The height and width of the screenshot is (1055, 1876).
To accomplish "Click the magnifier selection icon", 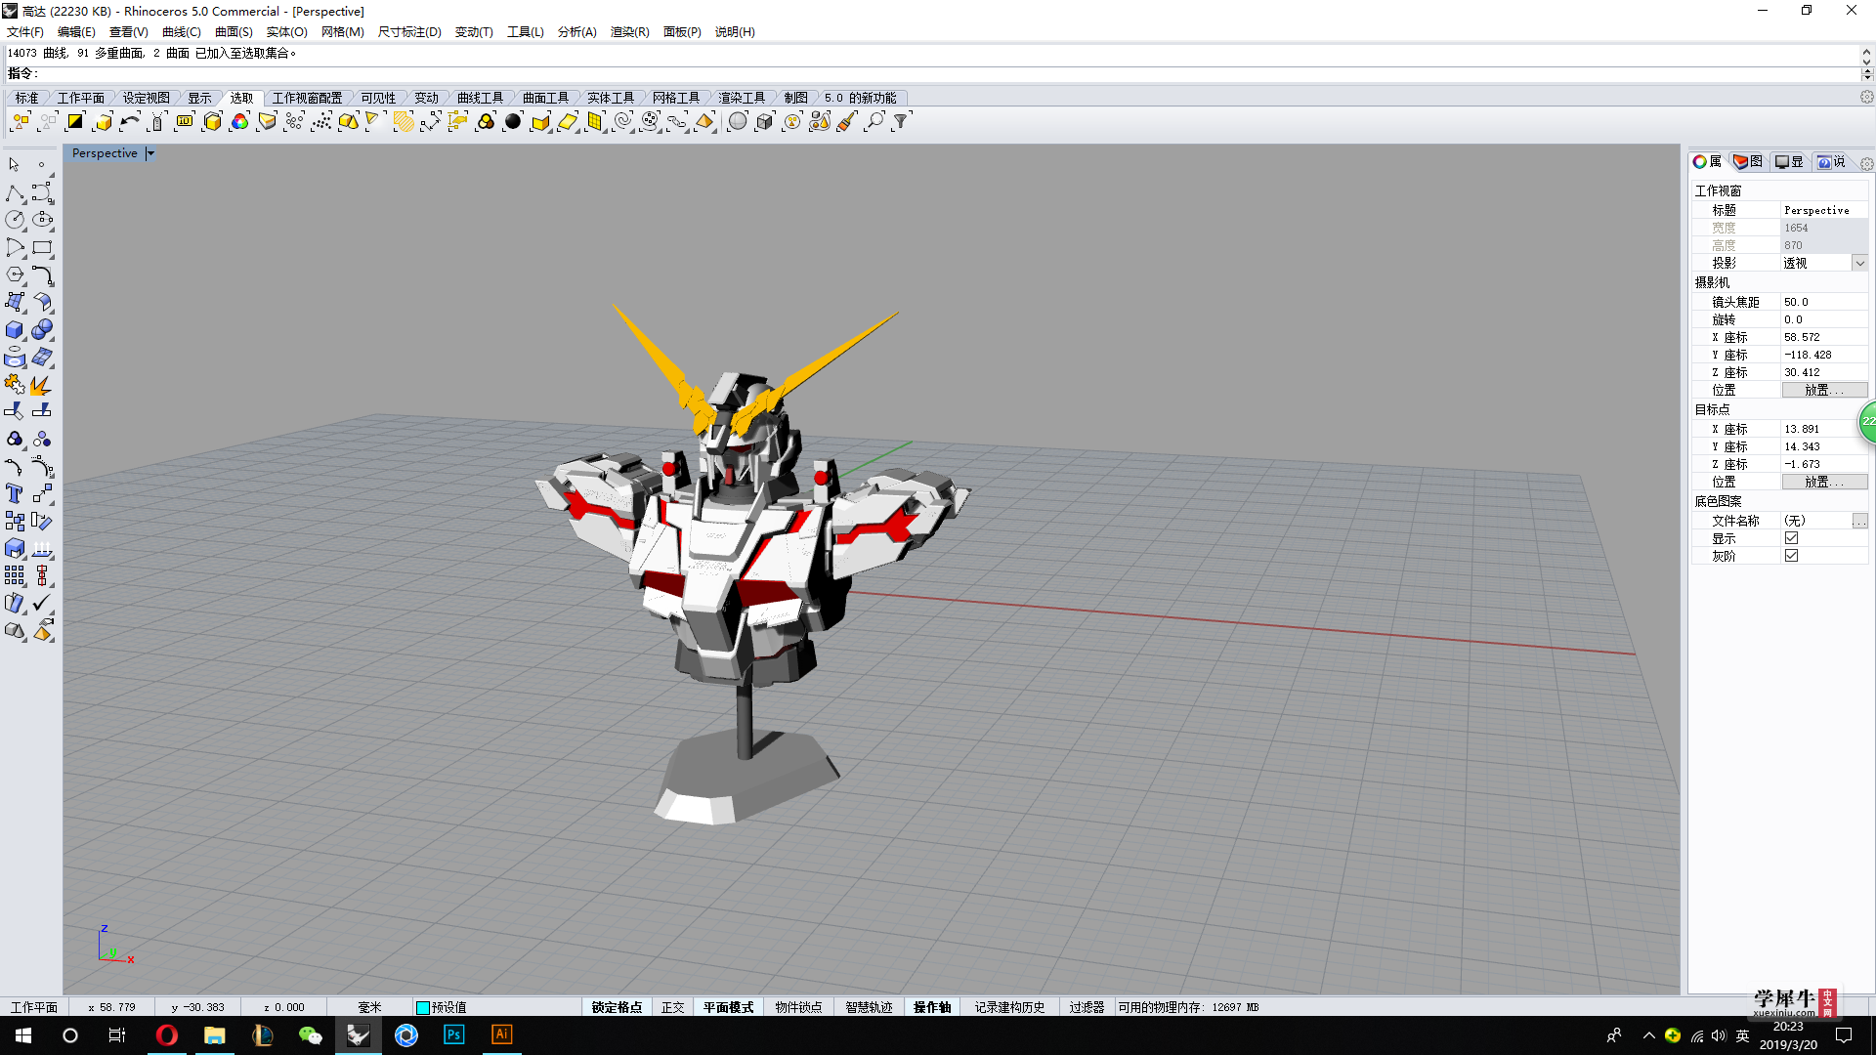I will tap(874, 122).
